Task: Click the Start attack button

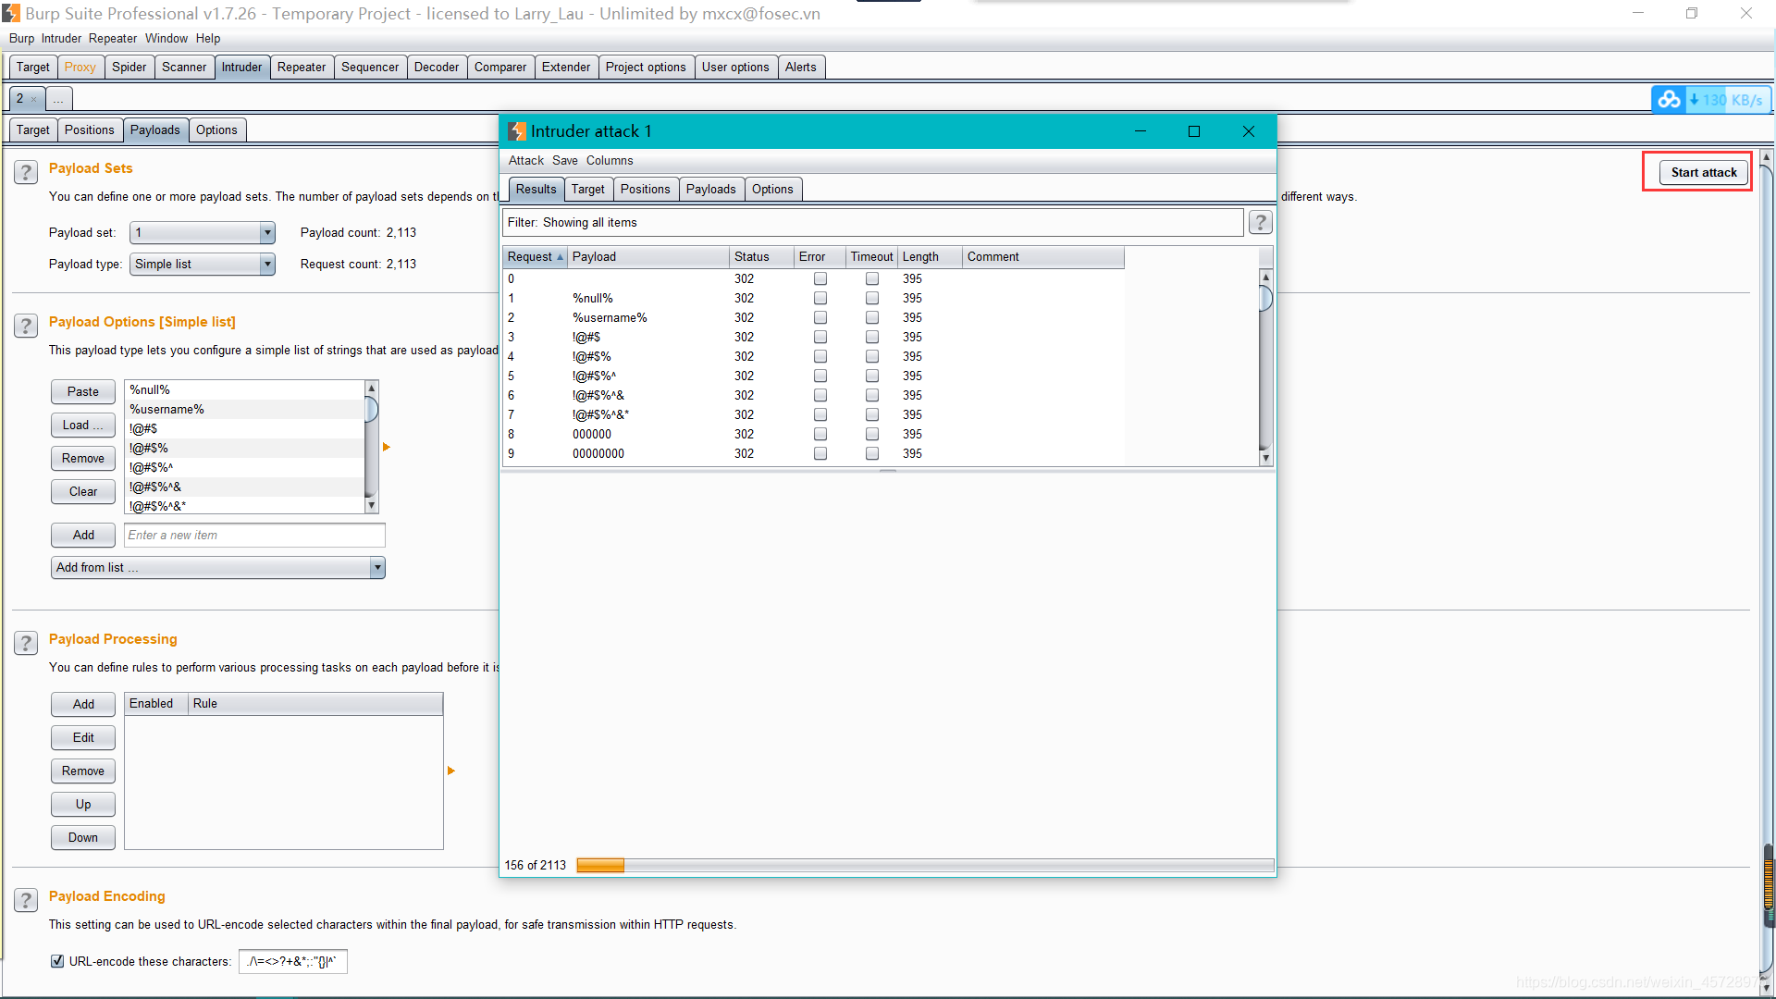Action: tap(1703, 172)
